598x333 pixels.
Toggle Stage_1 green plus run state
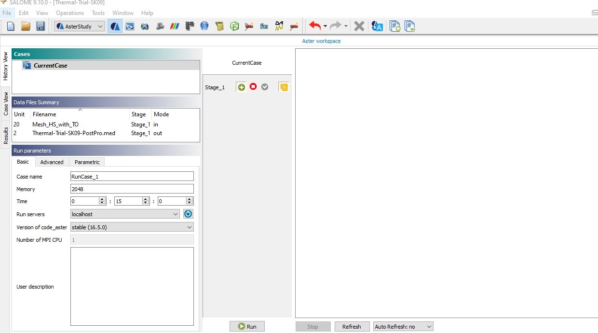(x=241, y=87)
